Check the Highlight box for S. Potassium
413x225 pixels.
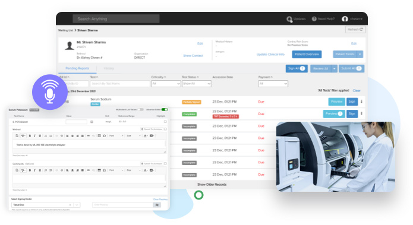165,122
